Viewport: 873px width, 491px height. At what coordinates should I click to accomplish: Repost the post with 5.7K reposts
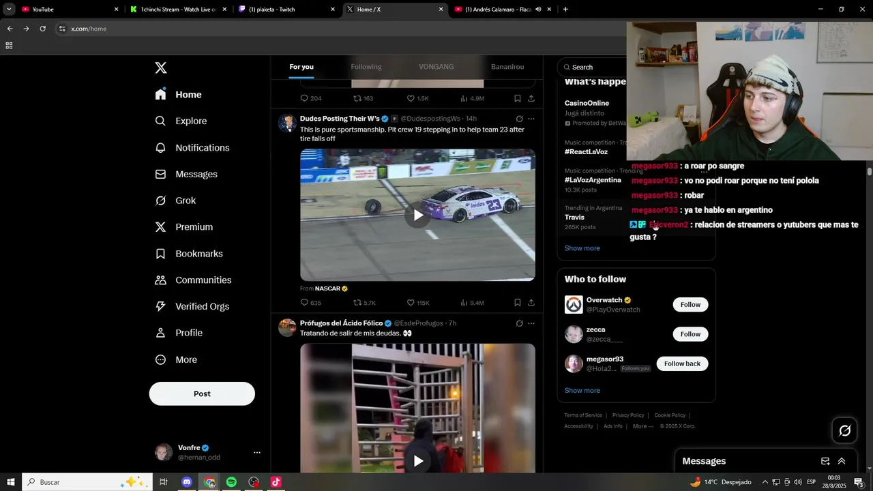[x=364, y=303]
